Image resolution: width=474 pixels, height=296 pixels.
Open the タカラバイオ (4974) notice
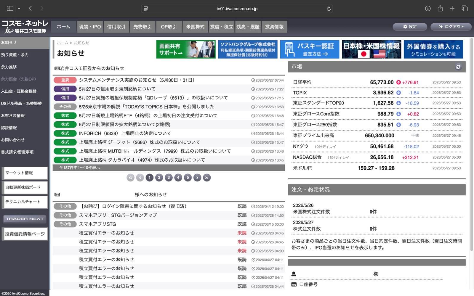click(142, 160)
